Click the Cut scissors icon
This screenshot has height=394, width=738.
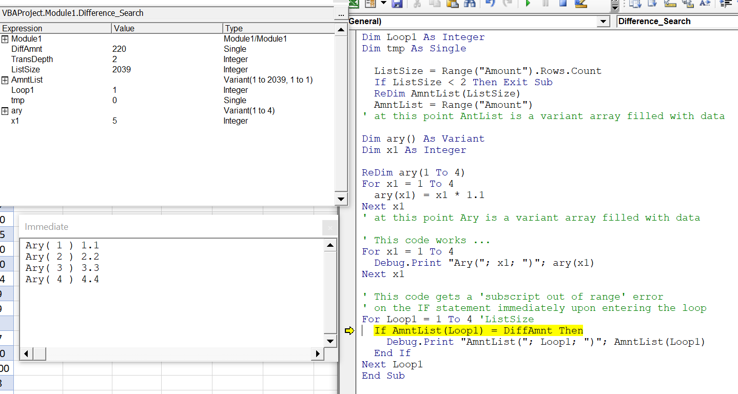tap(417, 3)
